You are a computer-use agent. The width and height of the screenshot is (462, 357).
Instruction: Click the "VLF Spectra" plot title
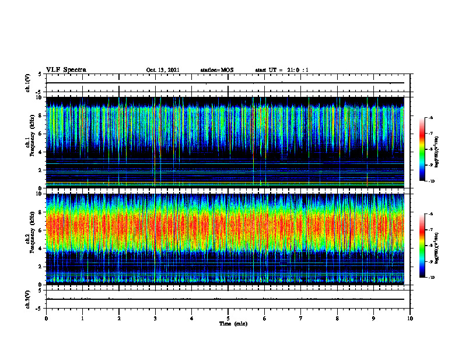66,70
